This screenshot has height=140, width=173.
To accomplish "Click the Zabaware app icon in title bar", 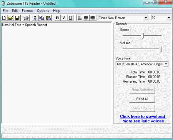I will pyautogui.click(x=3, y=3).
